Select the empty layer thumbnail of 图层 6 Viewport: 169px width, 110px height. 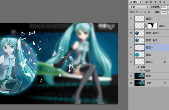point(139,26)
